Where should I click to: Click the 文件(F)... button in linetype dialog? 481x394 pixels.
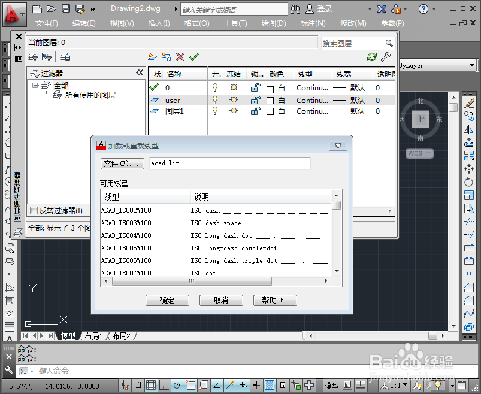(122, 163)
